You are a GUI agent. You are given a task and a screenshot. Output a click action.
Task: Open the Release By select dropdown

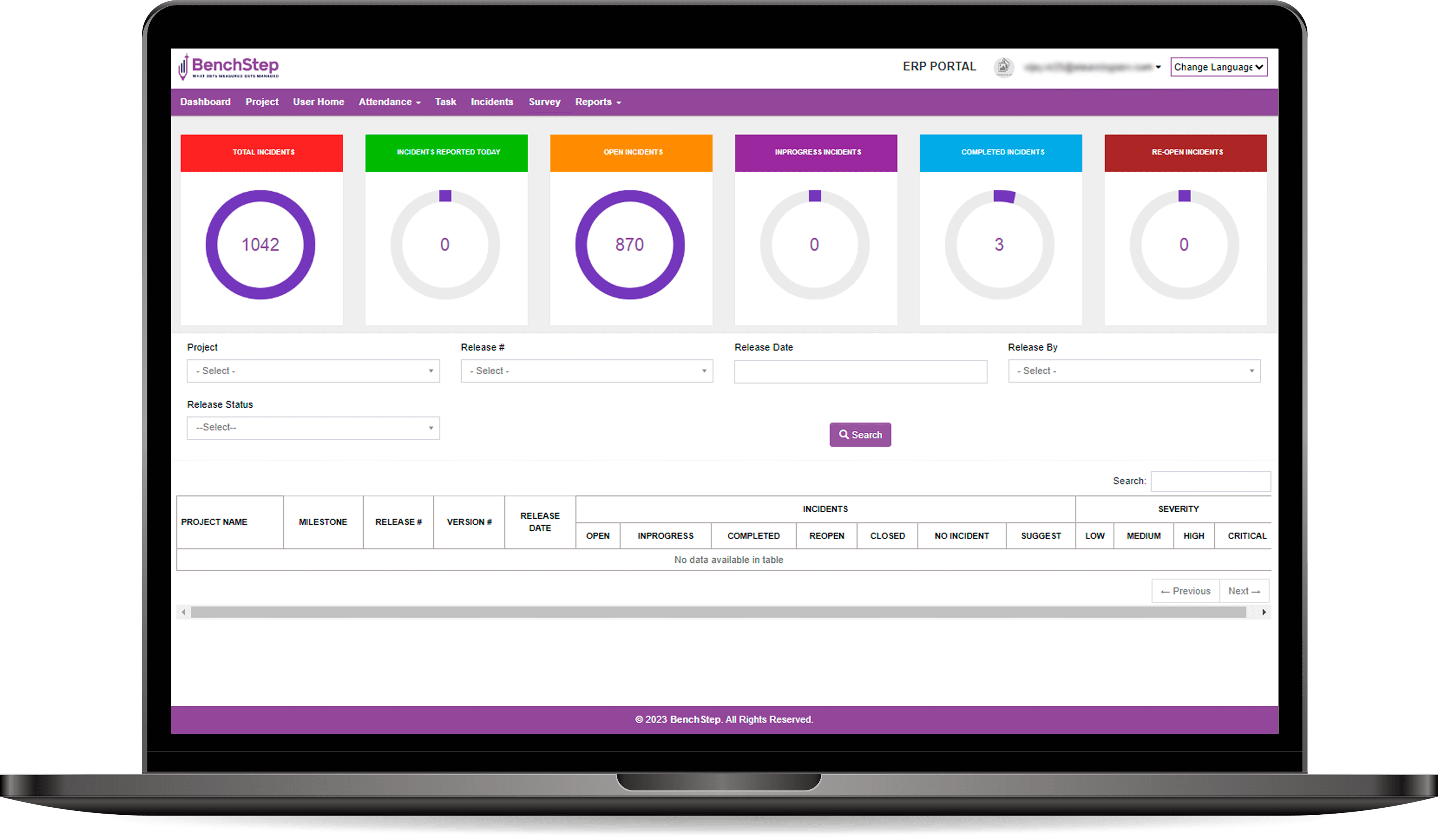tap(1134, 371)
